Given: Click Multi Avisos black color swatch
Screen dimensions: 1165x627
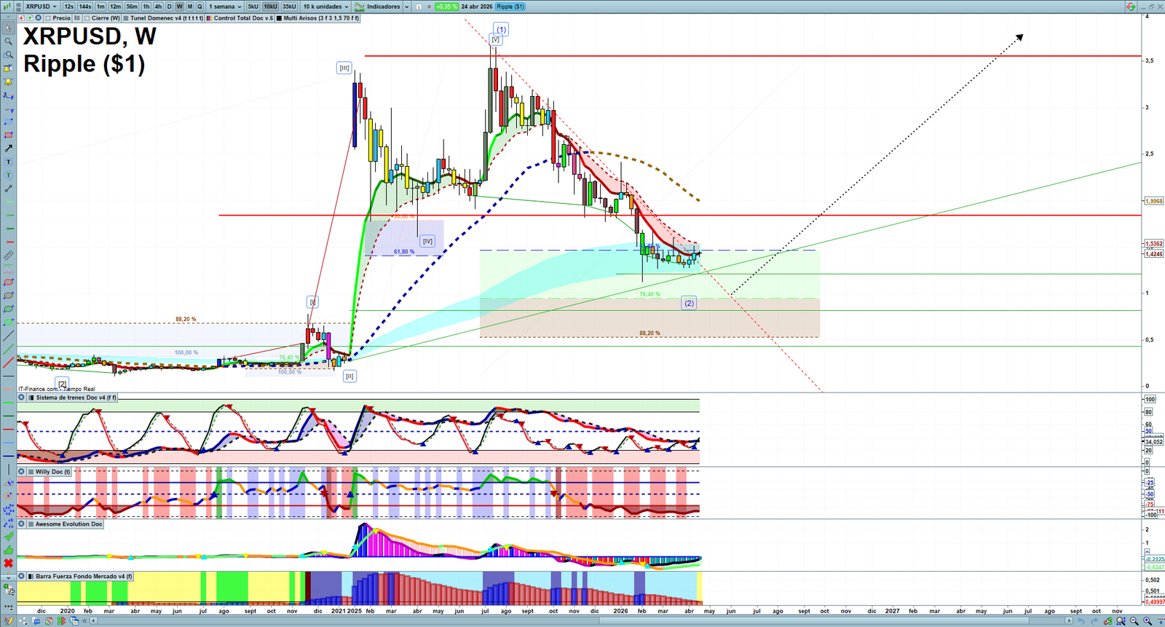Looking at the screenshot, I should click(280, 18).
